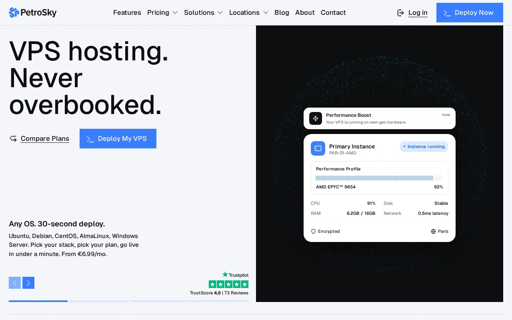Click the five-star Trustpilot rating

click(x=228, y=284)
